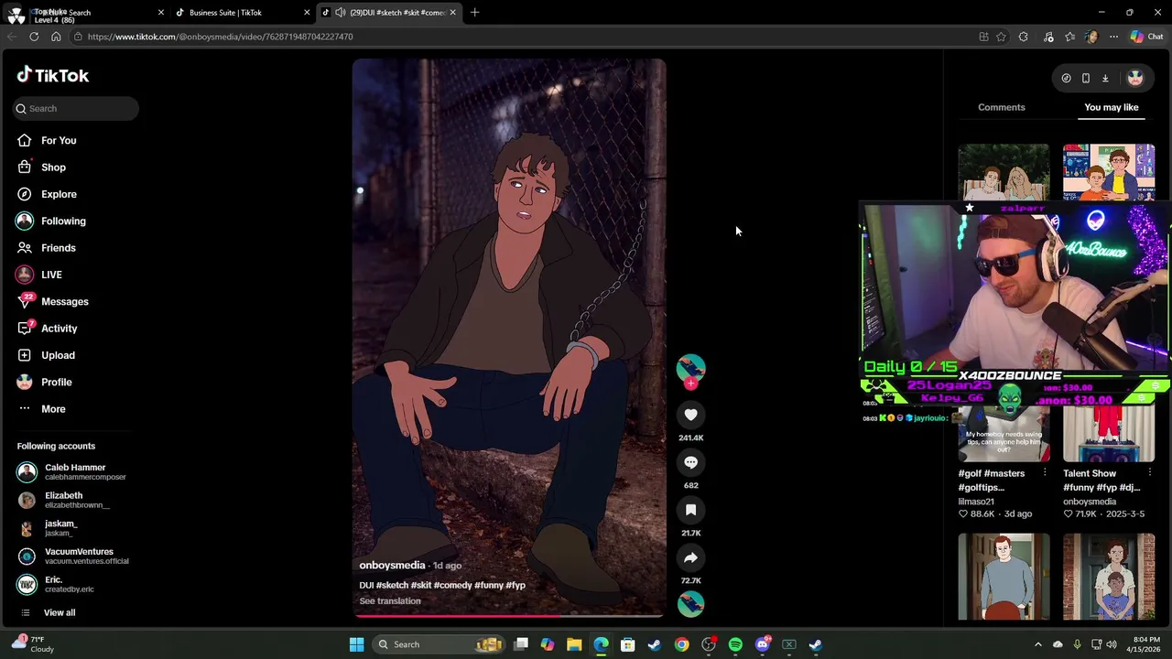The image size is (1172, 659).
Task: Open TikTok account avatar menu
Action: (x=1135, y=78)
